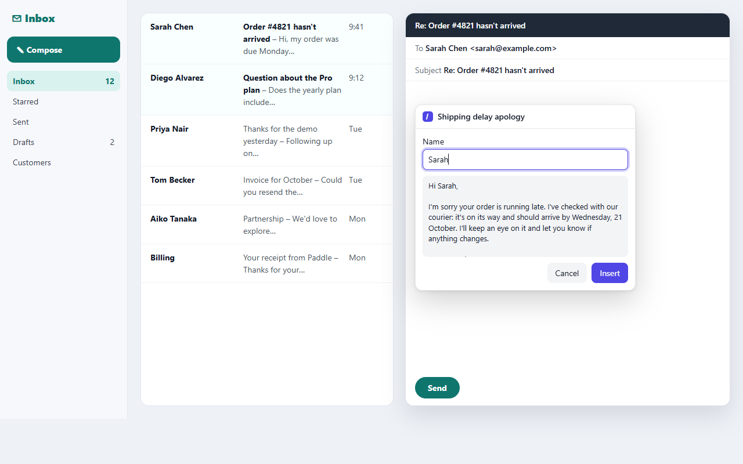The width and height of the screenshot is (743, 464).
Task: Open the Billing receipt from Paddle email
Action: (x=267, y=263)
